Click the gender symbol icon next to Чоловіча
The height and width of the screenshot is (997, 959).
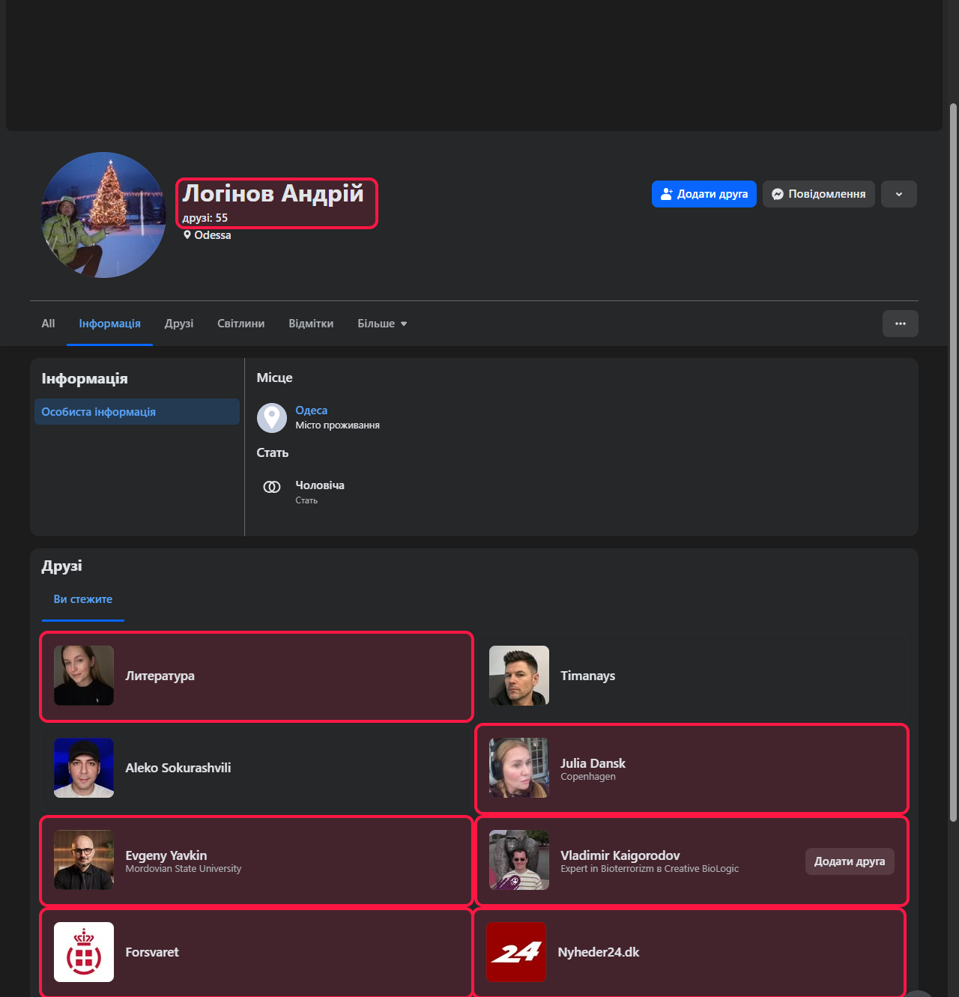point(272,487)
